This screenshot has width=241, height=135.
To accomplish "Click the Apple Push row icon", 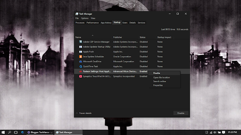I will (81, 52).
